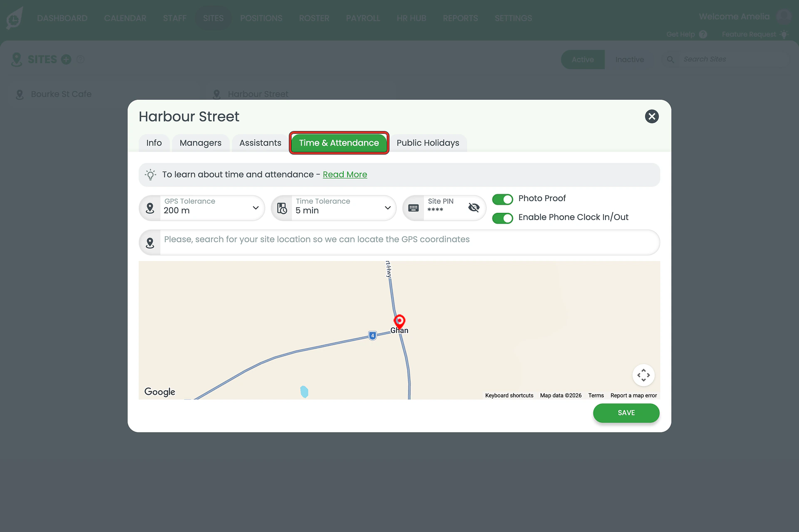Click the help icon beside SITES heading
Image resolution: width=799 pixels, height=532 pixels.
pos(81,59)
